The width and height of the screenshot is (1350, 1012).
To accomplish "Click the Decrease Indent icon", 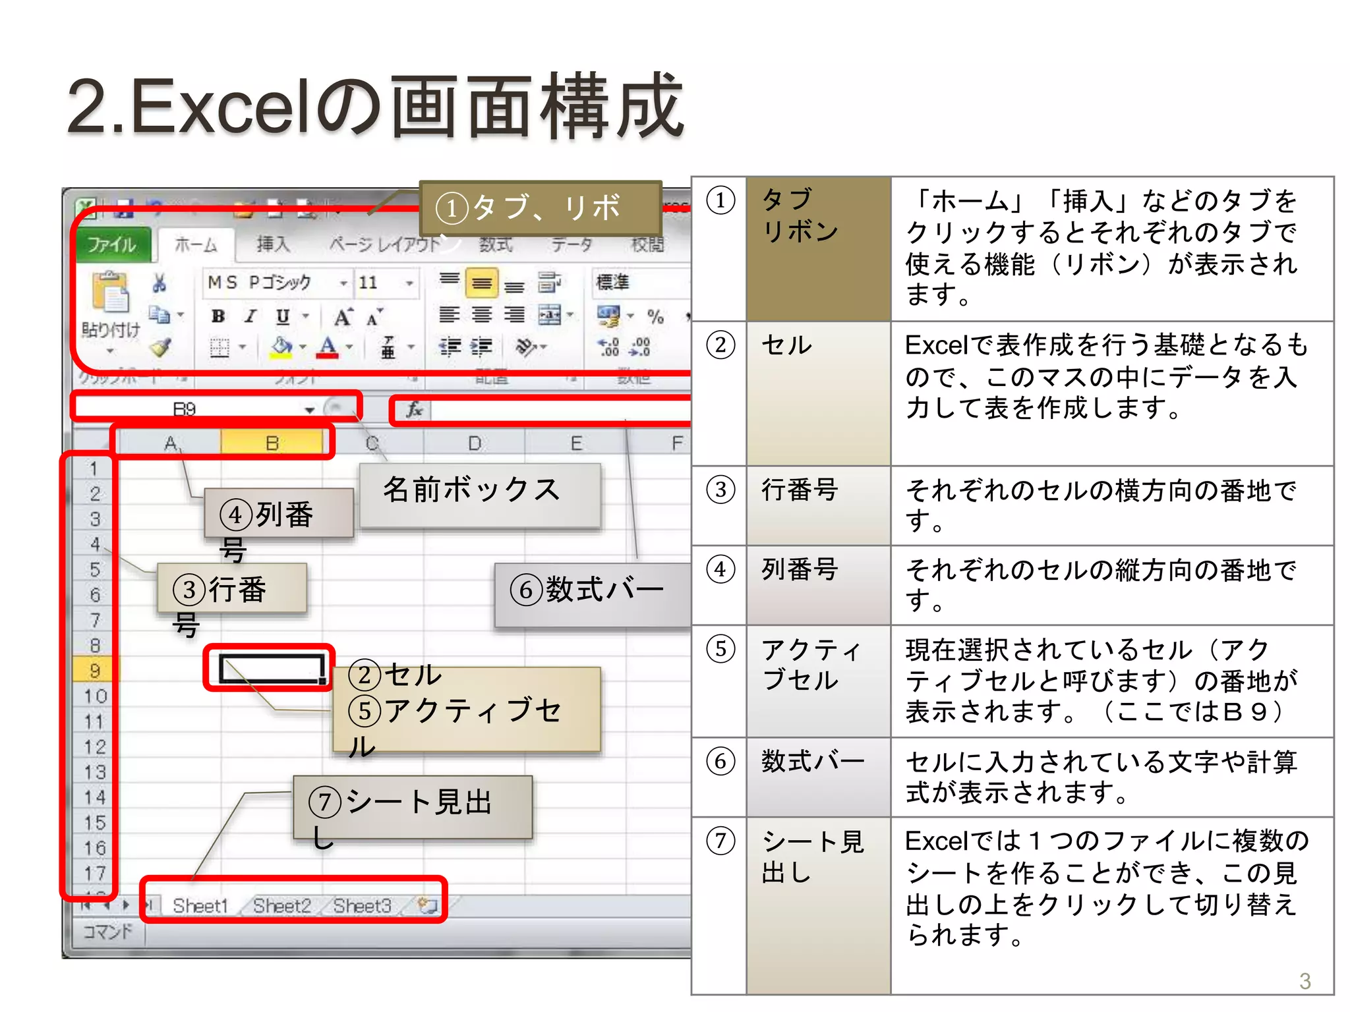I will 450,347.
